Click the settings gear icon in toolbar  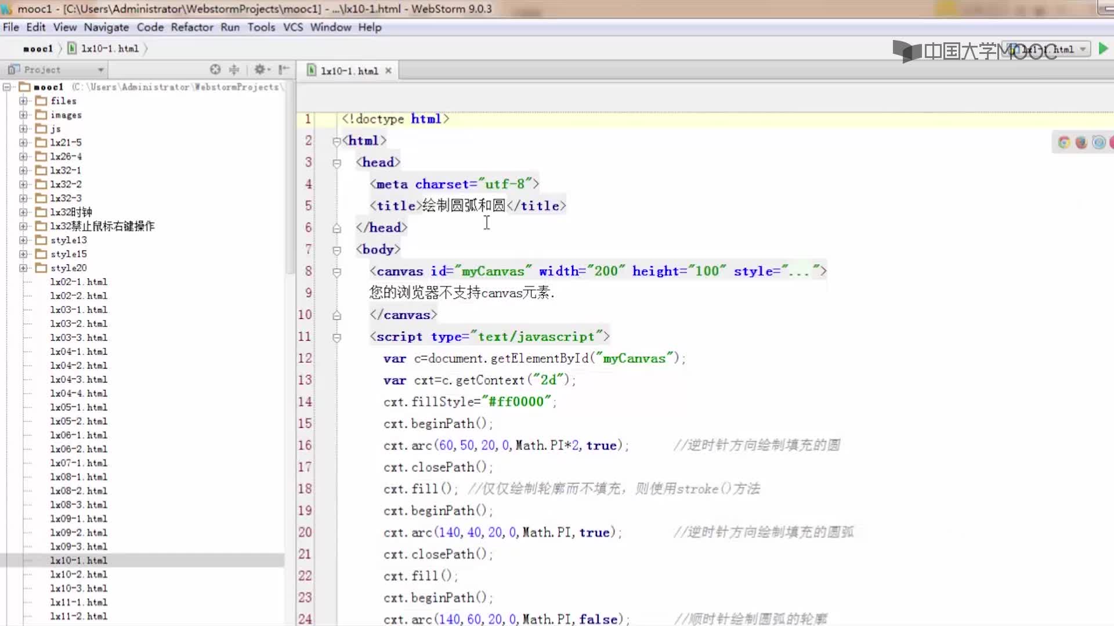(260, 70)
